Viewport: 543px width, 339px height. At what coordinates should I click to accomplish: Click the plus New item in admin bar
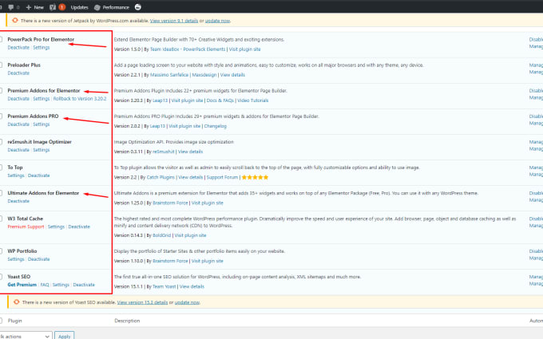(x=34, y=7)
